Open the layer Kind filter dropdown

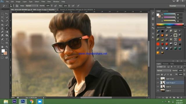click(x=161, y=67)
